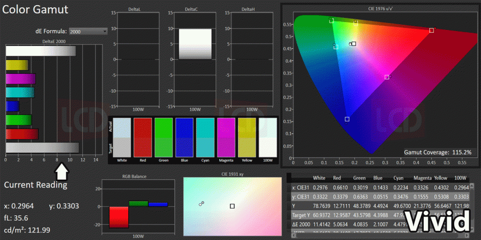The width and height of the screenshot is (481, 240).
Task: Click the table cell with value 5.0634
Action: (x=340, y=225)
